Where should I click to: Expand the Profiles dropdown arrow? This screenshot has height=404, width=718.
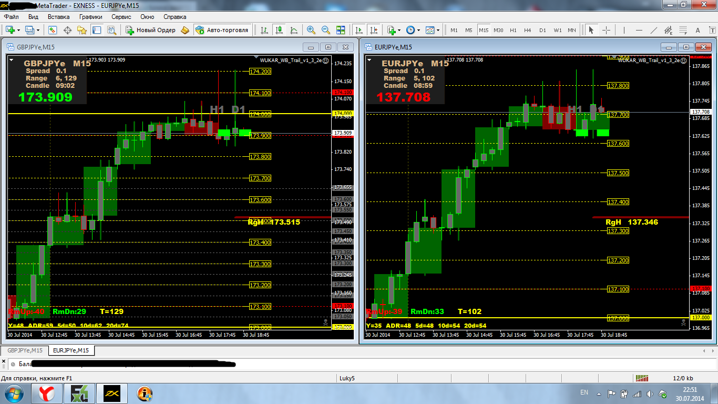pyautogui.click(x=38, y=30)
